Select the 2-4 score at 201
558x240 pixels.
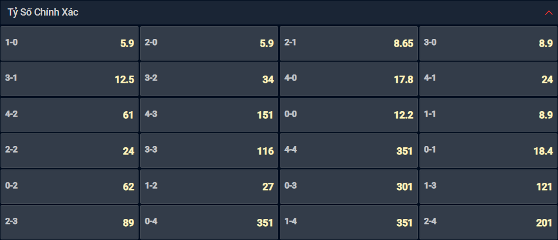point(488,222)
